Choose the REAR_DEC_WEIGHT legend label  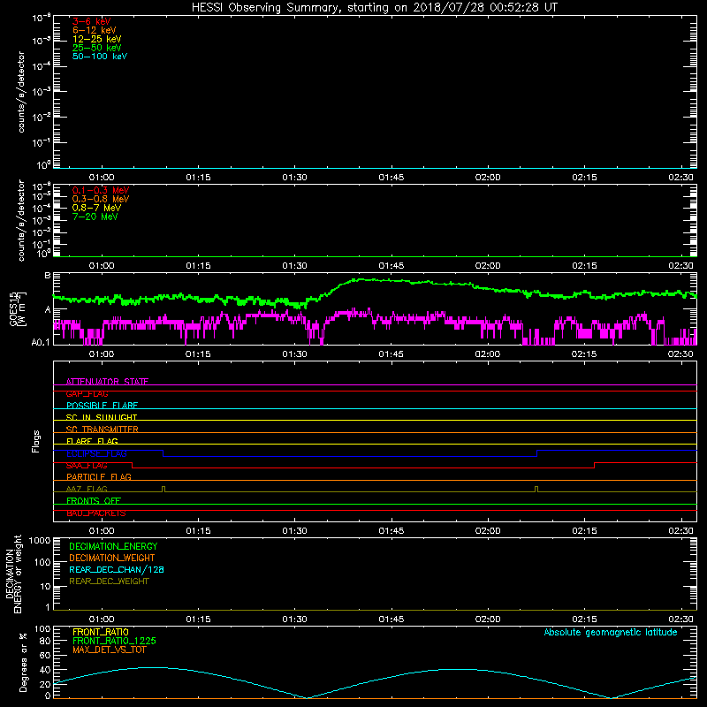tap(109, 582)
